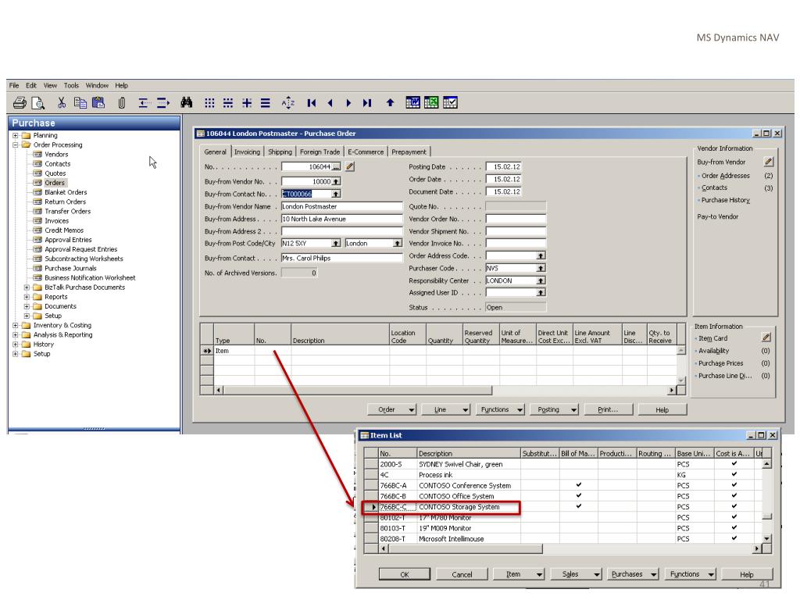This screenshot has width=800, height=600.
Task: Open the Order dropdown button
Action: click(392, 409)
